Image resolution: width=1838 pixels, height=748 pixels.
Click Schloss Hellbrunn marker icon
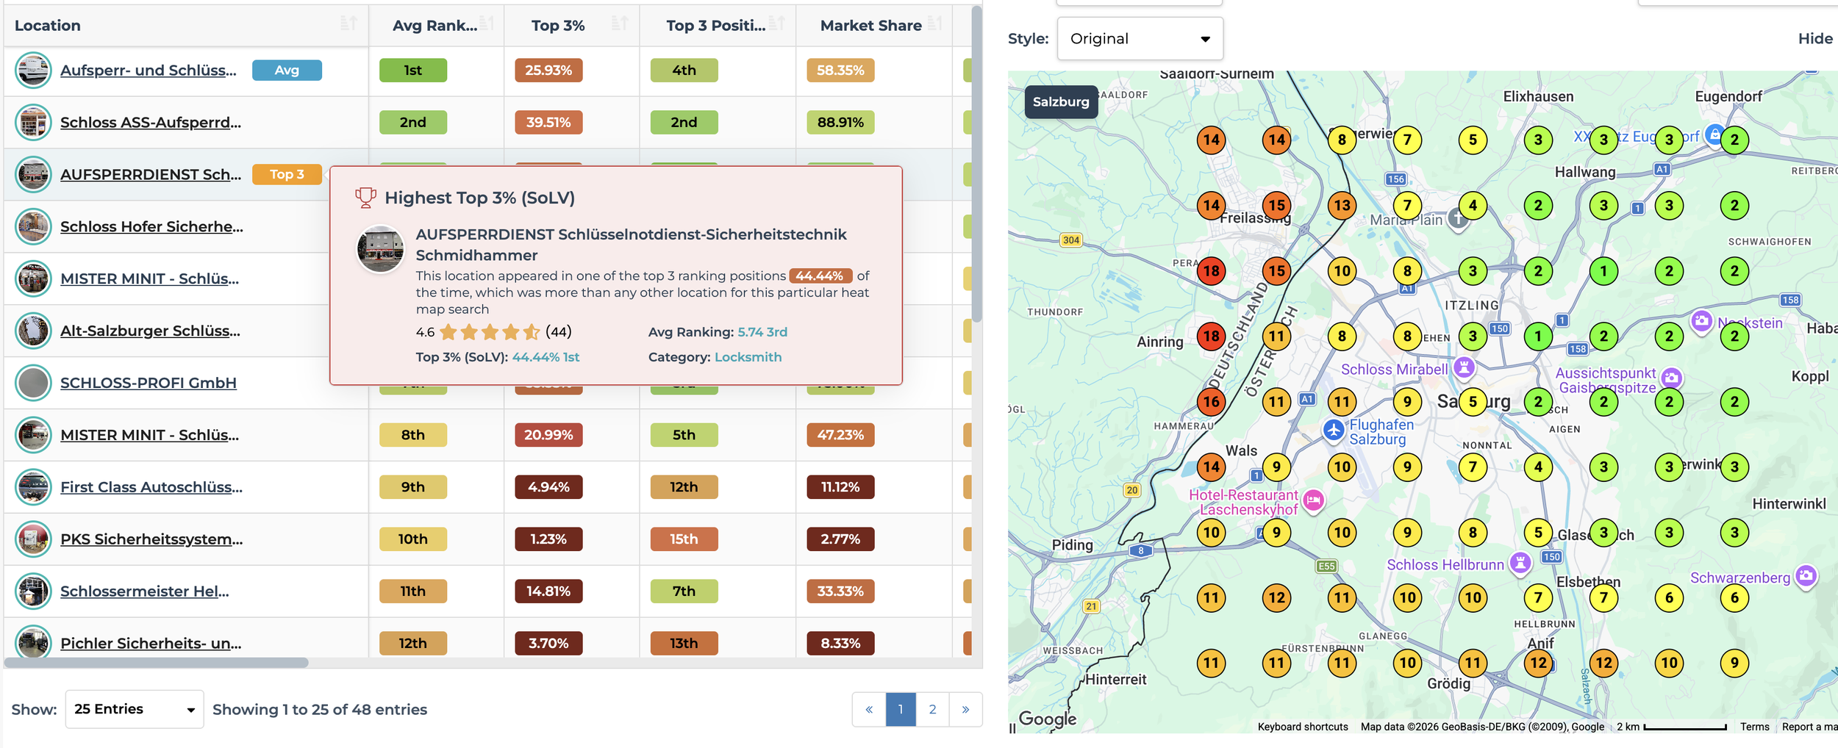tap(1520, 564)
